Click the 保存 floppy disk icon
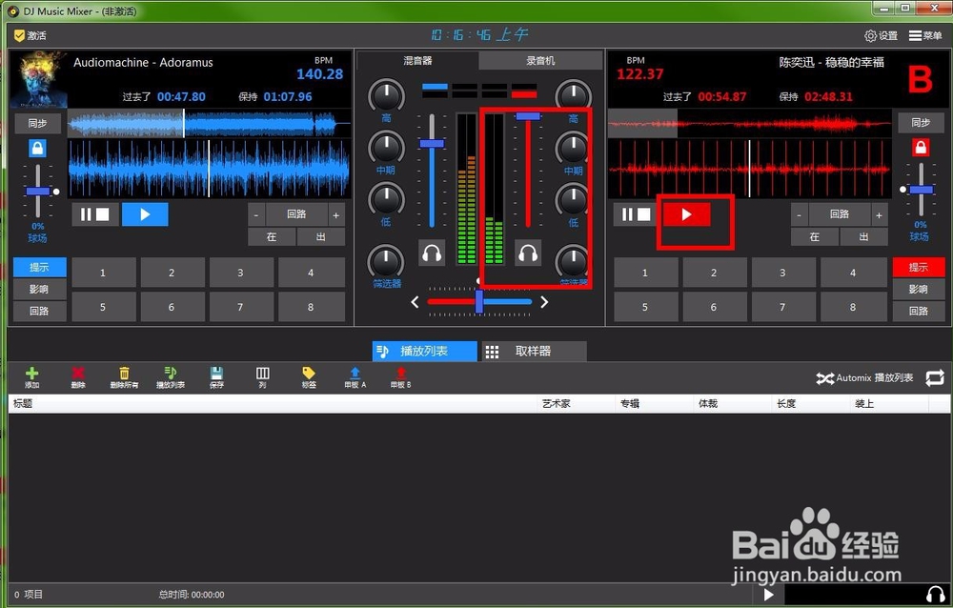Image resolution: width=953 pixels, height=608 pixels. [216, 377]
